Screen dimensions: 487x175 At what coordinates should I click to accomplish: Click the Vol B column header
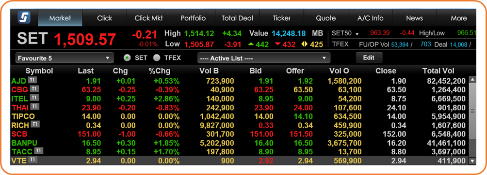coord(209,71)
